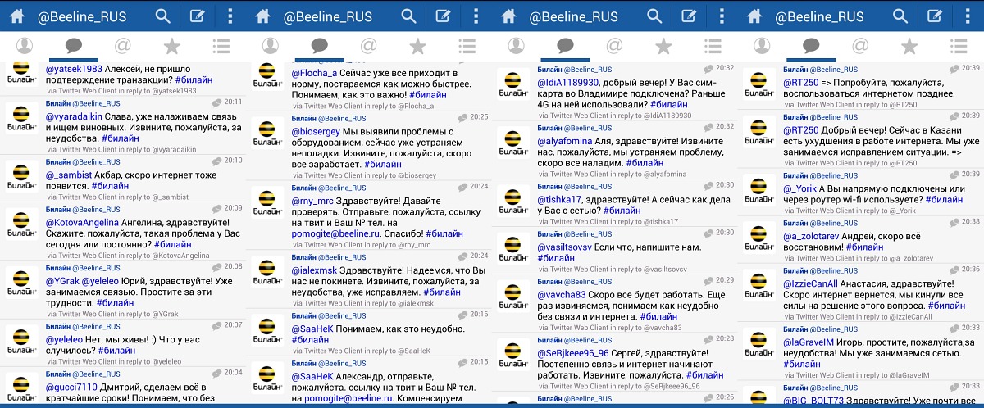The height and width of the screenshot is (408, 984).
Task: Compose new tweet in the @yatsek1983 panel
Action: 197,16
